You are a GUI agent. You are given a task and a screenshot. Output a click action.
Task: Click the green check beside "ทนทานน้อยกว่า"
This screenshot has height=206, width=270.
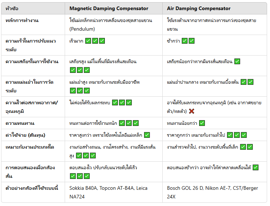tap(202, 123)
